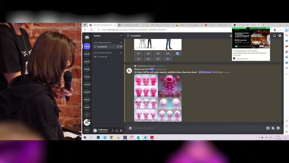289x163 pixels.
Task: Select the Алина server icon
Action: click(x=87, y=46)
